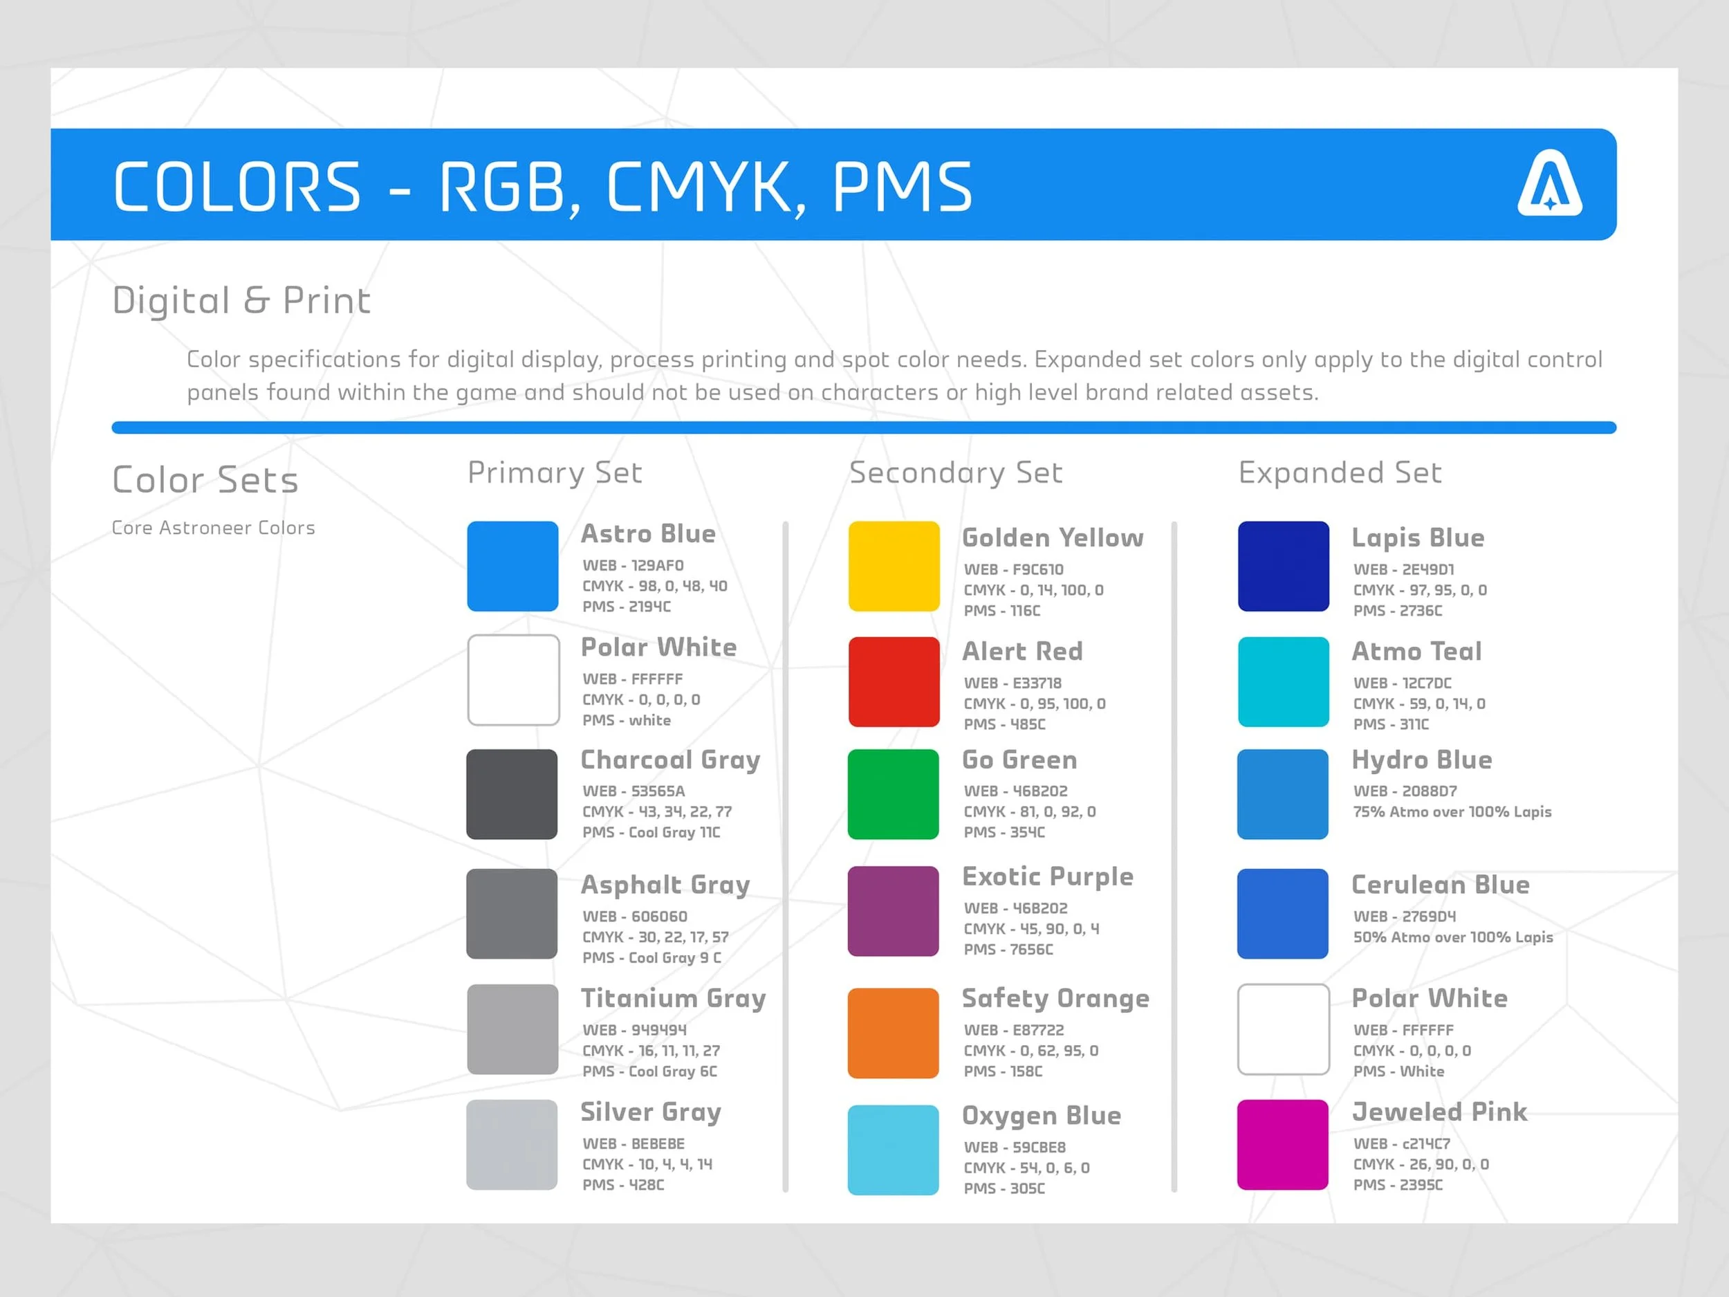Select the Go Green swatch
The width and height of the screenshot is (1729, 1297).
point(894,793)
